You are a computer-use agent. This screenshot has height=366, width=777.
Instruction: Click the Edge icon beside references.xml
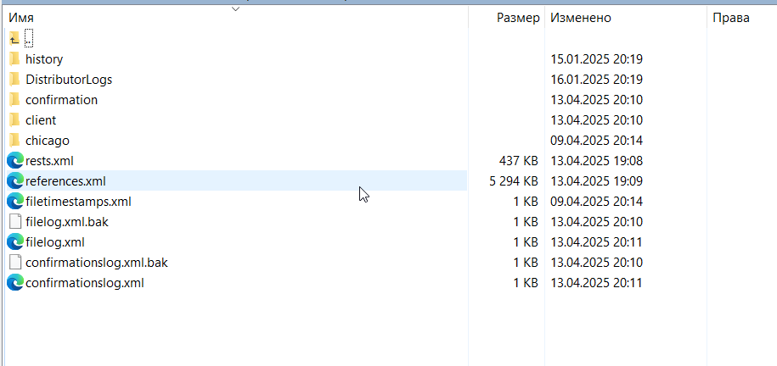(15, 181)
